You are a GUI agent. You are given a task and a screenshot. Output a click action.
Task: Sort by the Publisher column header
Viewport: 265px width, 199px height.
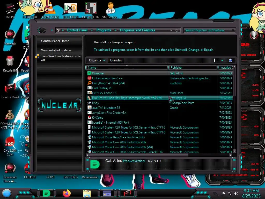click(x=193, y=68)
